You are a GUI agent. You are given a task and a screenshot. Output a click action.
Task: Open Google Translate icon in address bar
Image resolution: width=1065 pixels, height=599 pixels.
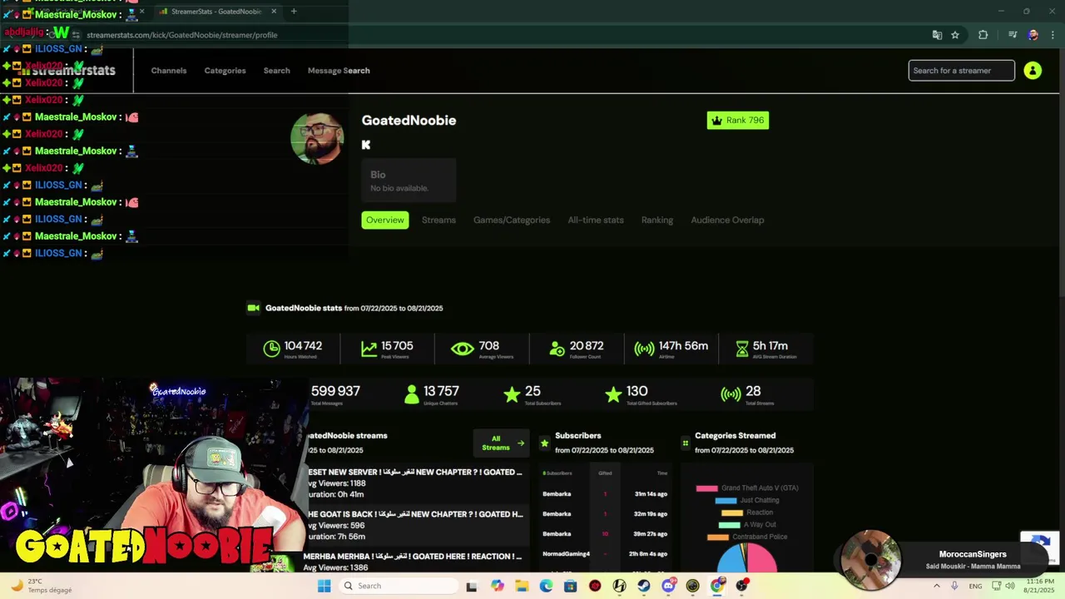(937, 35)
